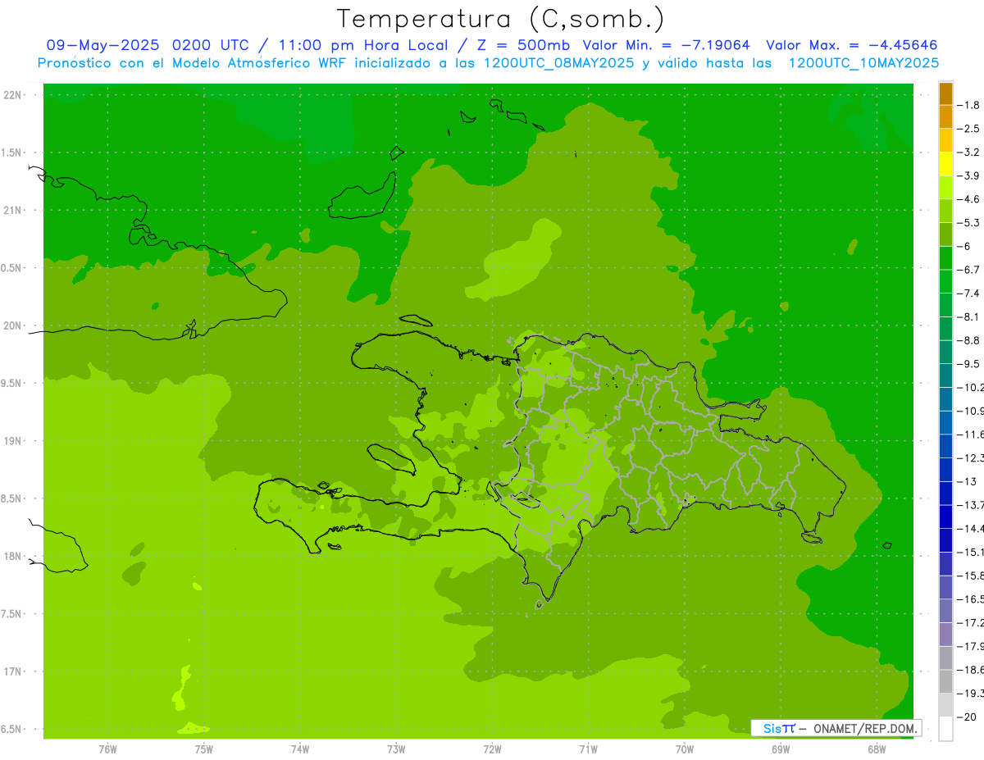Screen dimensions: 984x760
Task: Select the blue swatch between -12.3 and -13
Action: [x=945, y=470]
